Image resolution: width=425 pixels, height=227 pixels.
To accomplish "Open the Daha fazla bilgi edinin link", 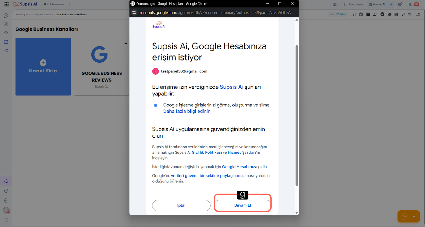I will [187, 111].
